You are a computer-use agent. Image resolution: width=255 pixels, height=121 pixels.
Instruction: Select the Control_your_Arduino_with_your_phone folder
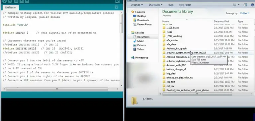(188, 90)
